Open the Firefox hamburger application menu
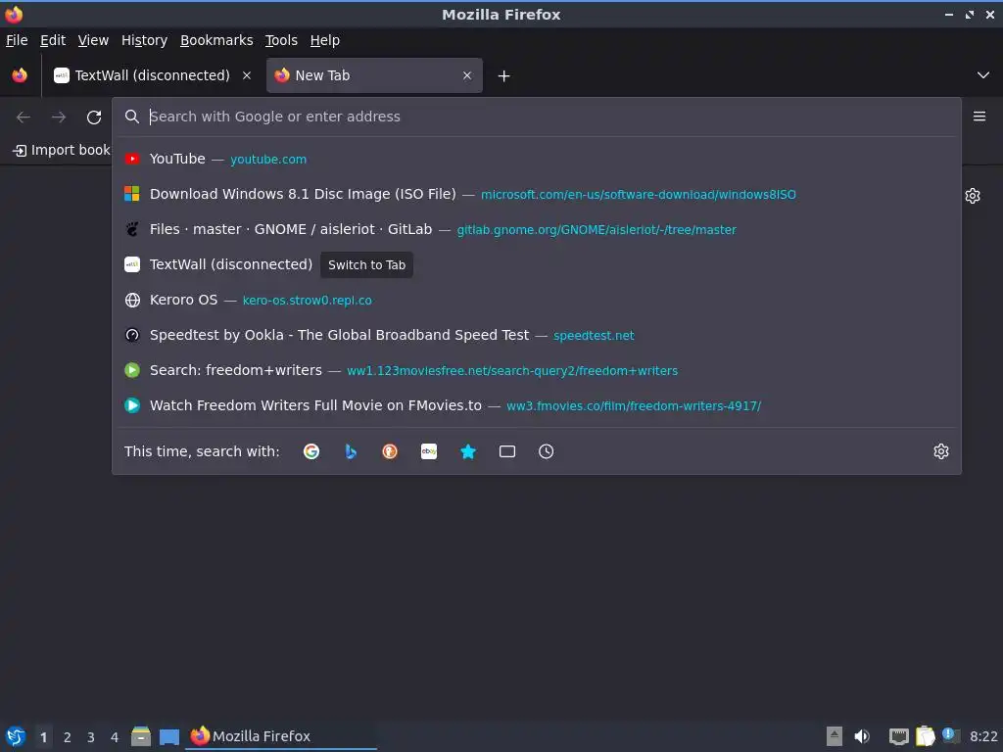Image resolution: width=1003 pixels, height=752 pixels. (x=979, y=117)
